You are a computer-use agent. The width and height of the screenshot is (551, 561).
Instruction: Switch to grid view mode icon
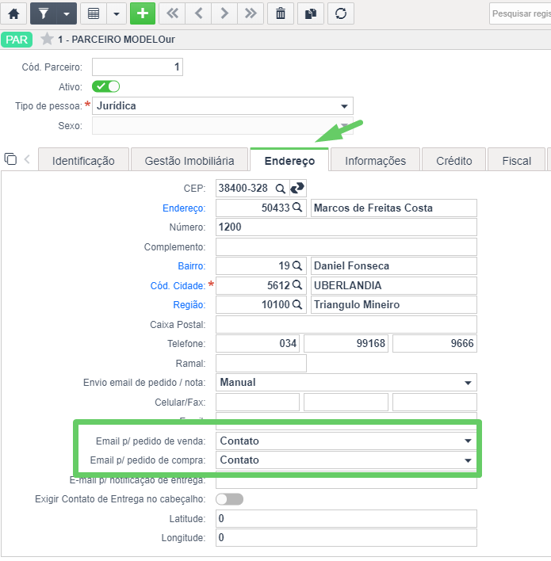pos(94,13)
